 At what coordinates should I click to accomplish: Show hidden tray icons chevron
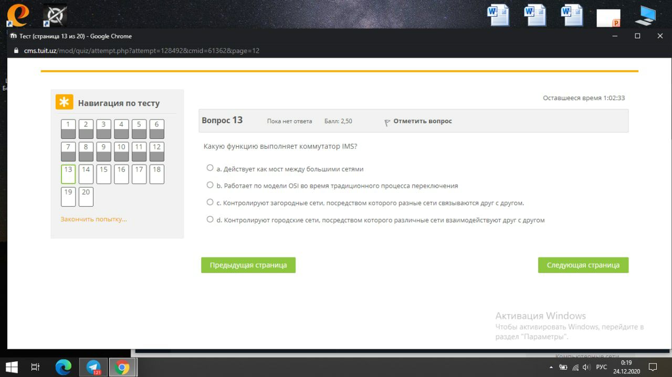[x=551, y=367]
